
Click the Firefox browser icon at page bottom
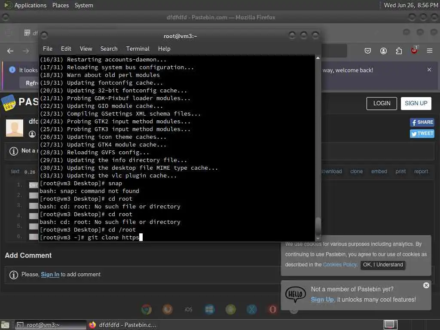pos(168,309)
